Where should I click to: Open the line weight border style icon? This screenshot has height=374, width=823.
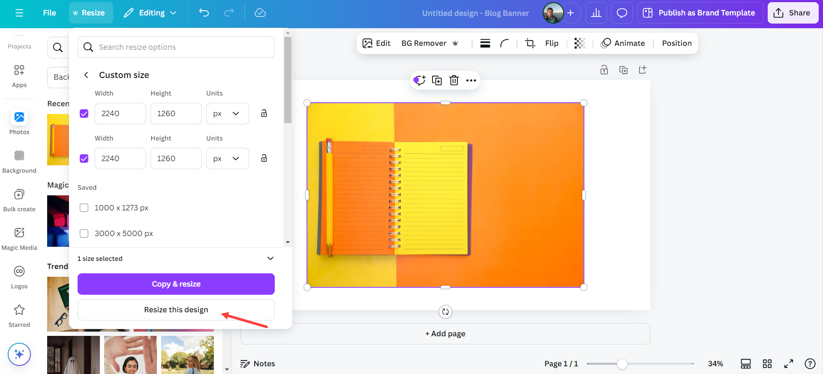(x=485, y=43)
